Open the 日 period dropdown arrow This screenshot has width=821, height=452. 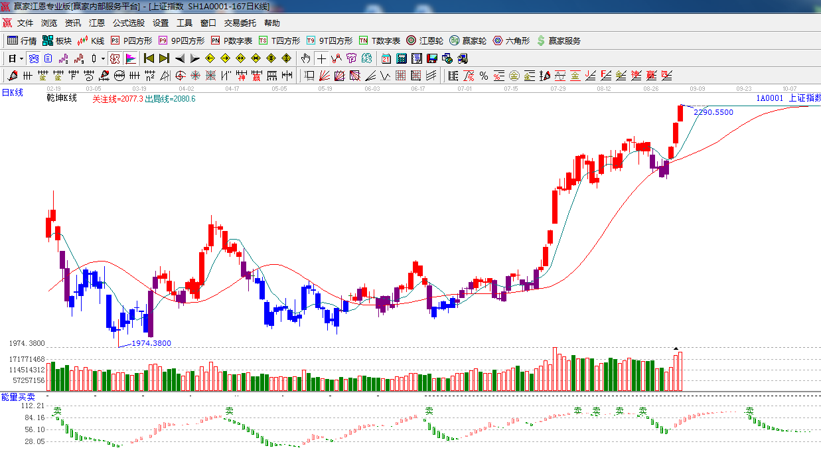(21, 58)
